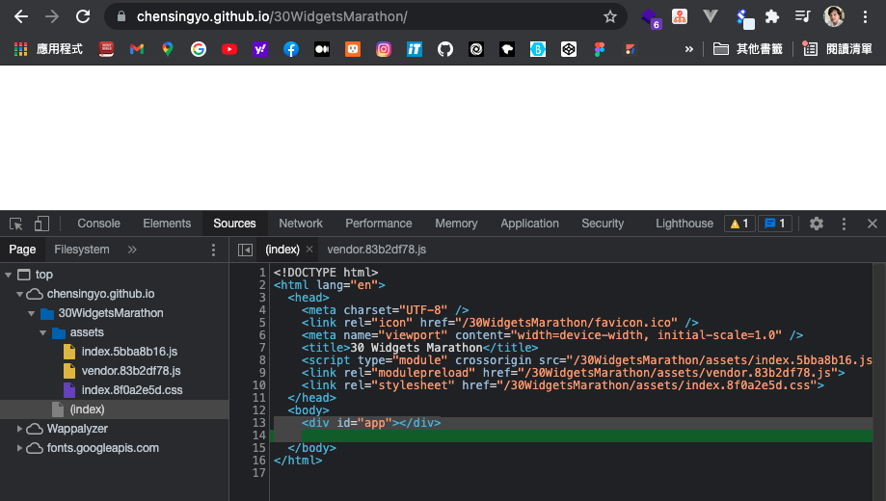Open the DevTools customize menu
886x501 pixels.
(x=844, y=224)
